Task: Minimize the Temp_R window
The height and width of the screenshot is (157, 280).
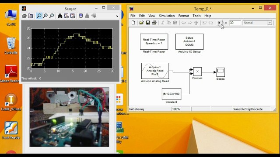Action: (x=253, y=8)
